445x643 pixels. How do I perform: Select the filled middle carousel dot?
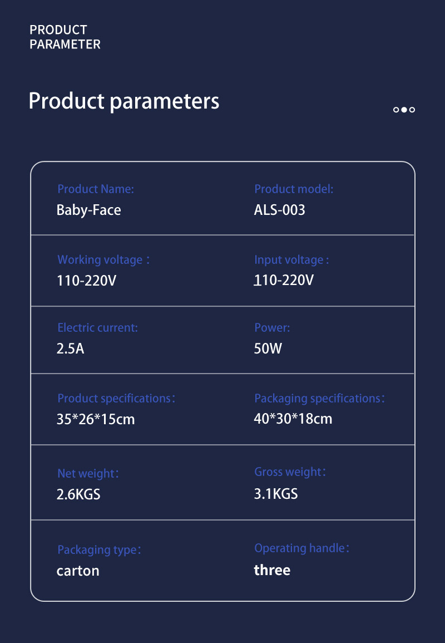(404, 110)
